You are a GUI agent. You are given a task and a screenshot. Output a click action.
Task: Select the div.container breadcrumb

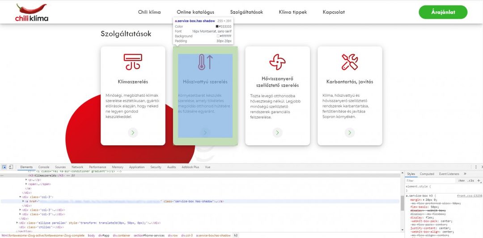pos(121,235)
